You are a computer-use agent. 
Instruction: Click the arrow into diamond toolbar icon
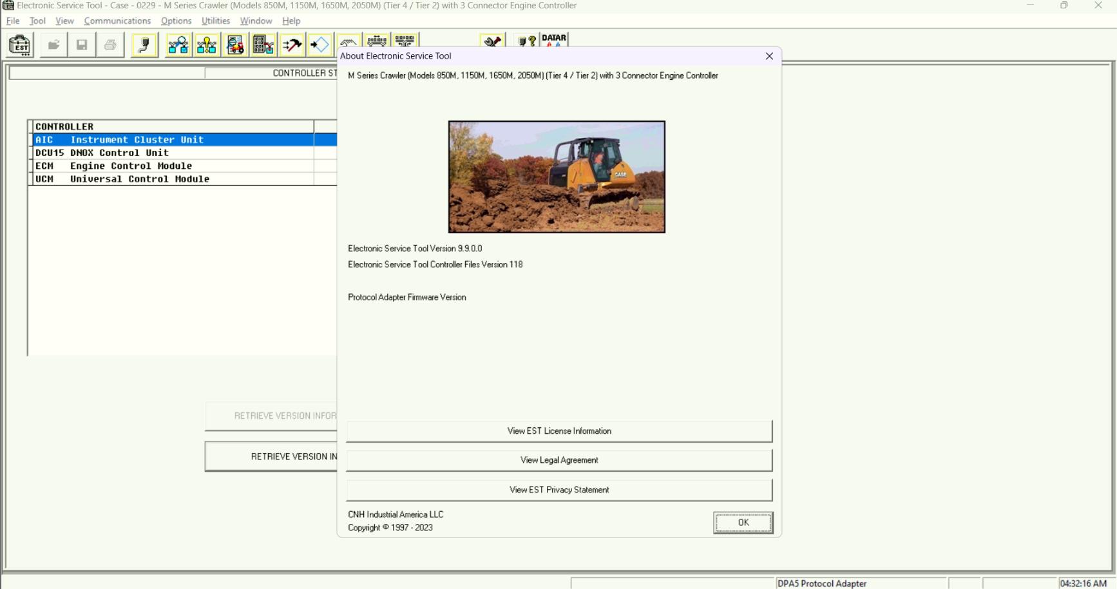[320, 45]
